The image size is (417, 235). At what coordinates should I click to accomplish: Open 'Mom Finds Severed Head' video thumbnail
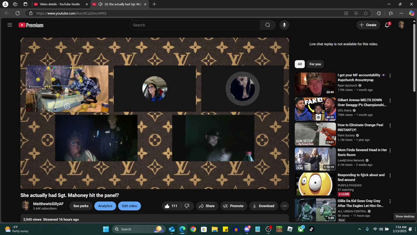(x=315, y=159)
